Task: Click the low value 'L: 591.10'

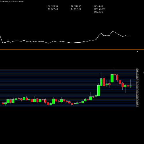Action: click(76, 9)
